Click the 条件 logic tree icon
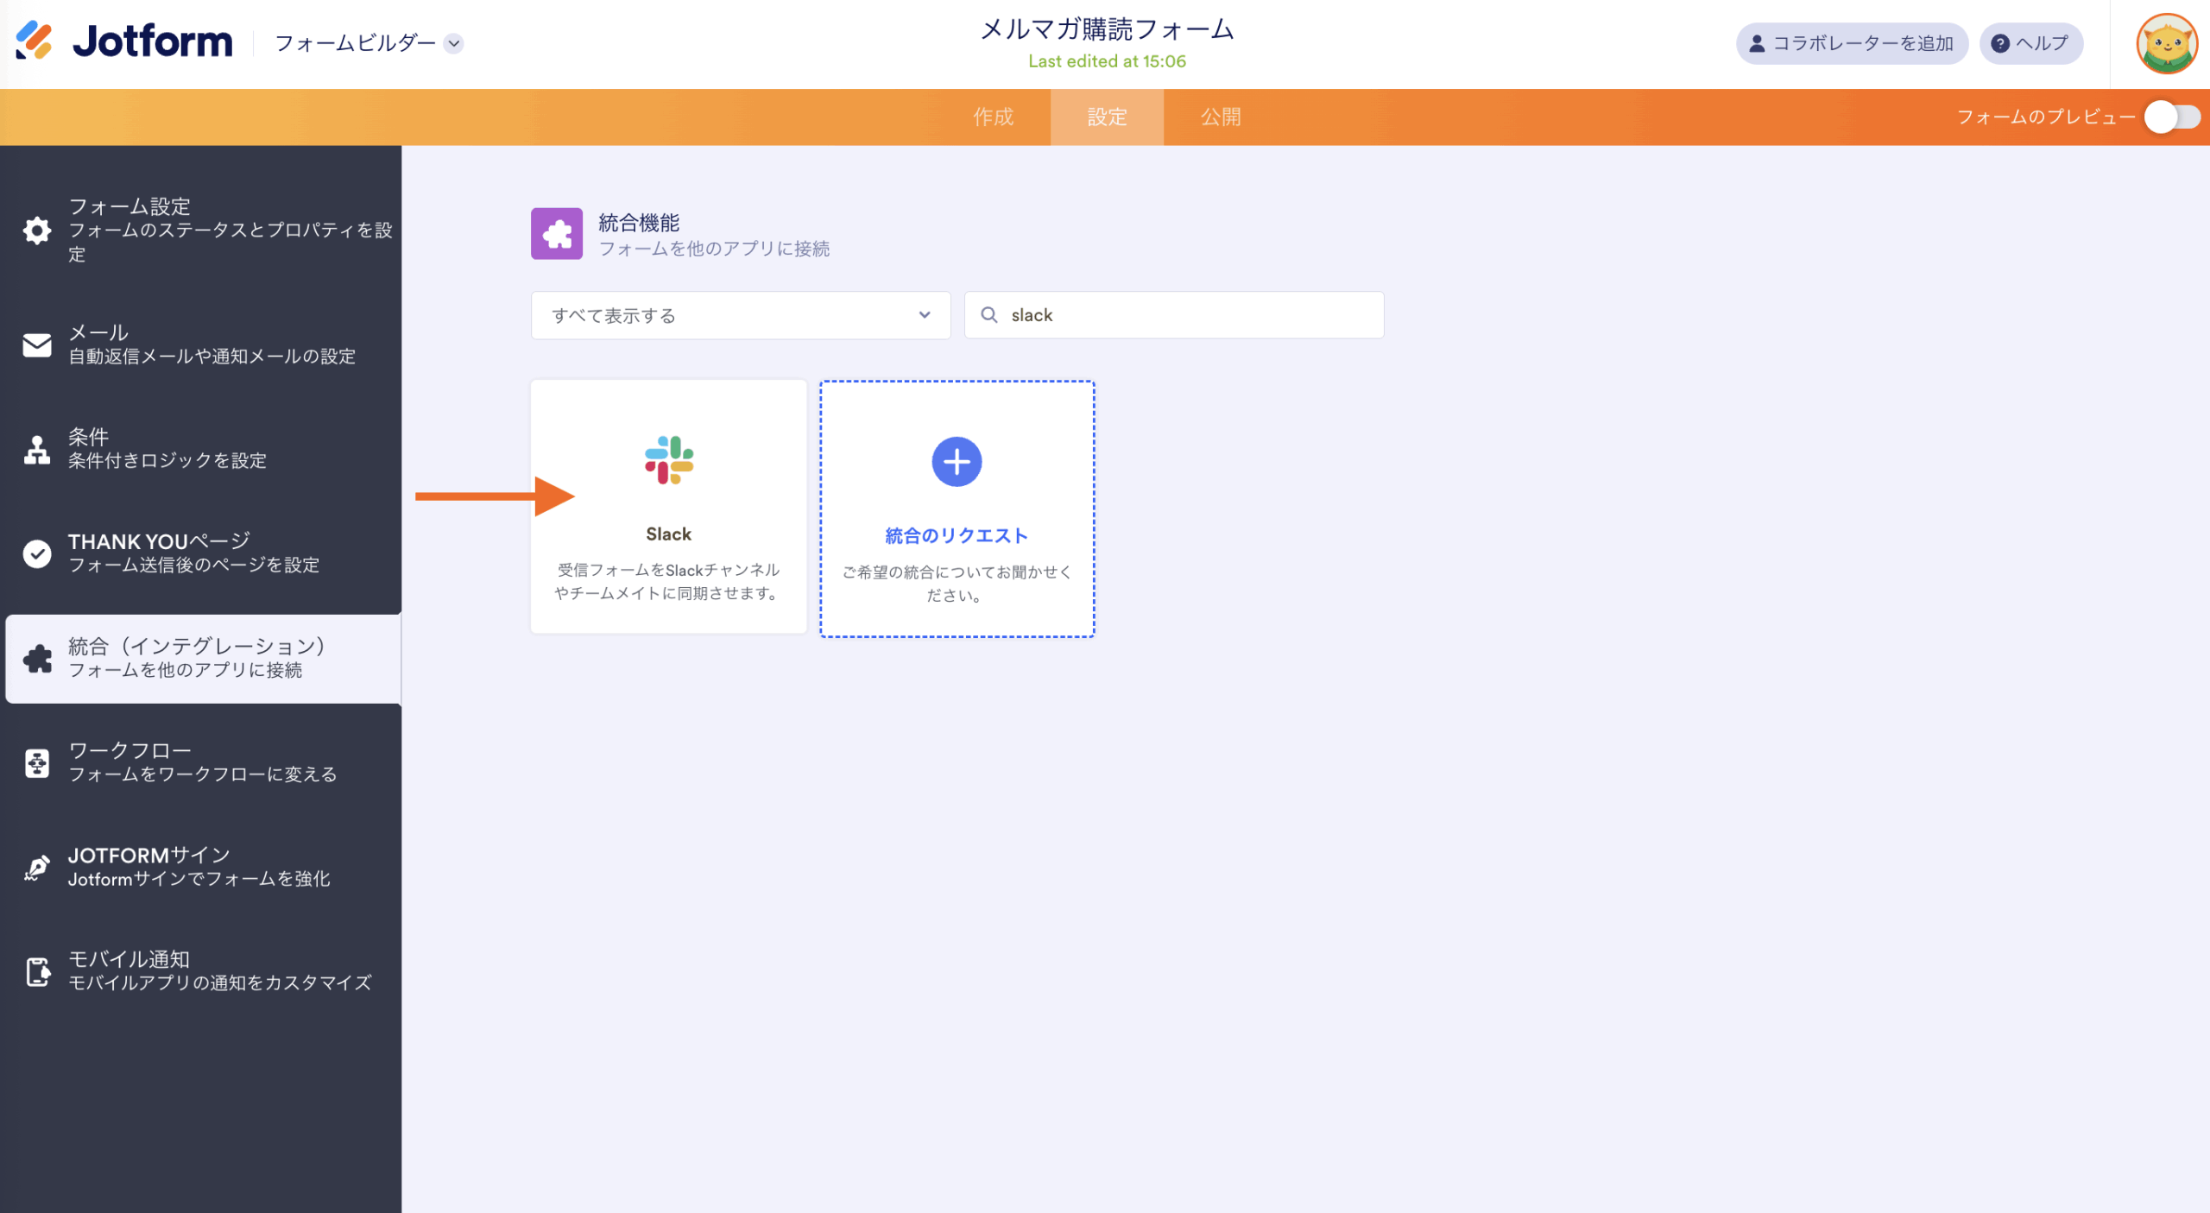2210x1213 pixels. pyautogui.click(x=36, y=449)
